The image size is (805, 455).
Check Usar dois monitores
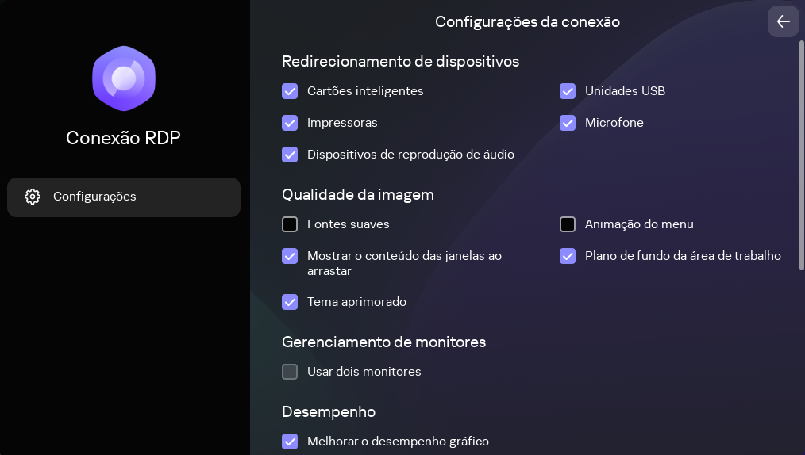pyautogui.click(x=290, y=372)
